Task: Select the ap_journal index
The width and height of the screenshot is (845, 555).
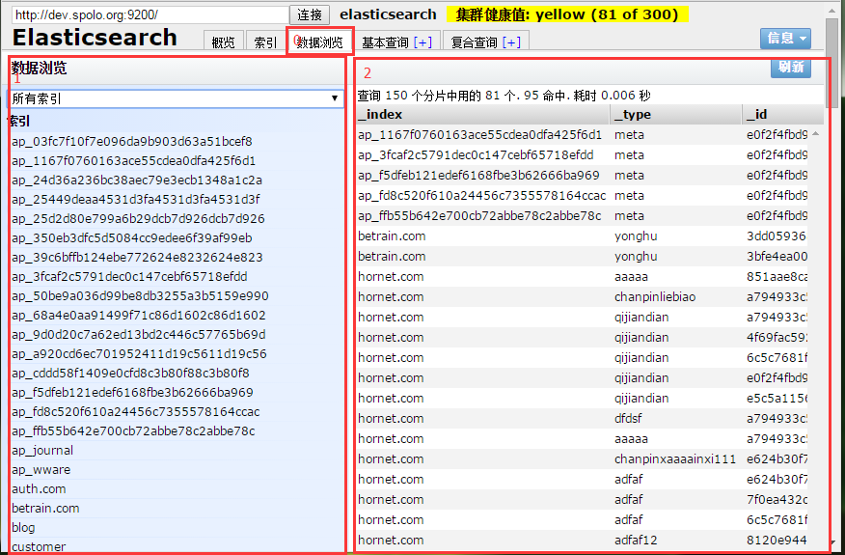Action: tap(42, 451)
